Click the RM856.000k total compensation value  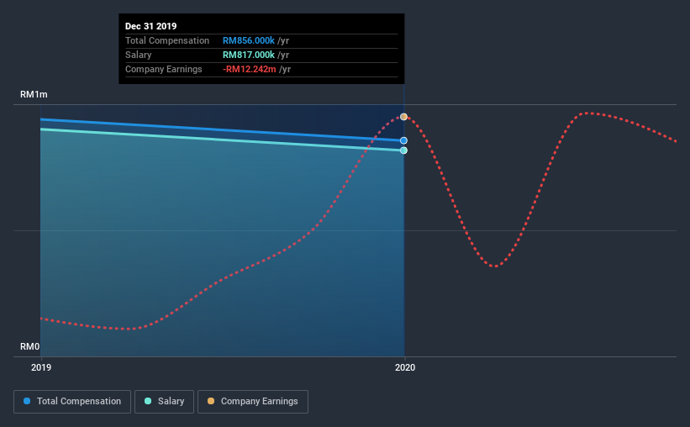[x=248, y=40]
